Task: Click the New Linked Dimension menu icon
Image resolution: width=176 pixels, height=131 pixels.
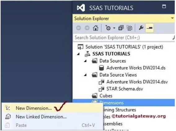Action: (x=8, y=117)
